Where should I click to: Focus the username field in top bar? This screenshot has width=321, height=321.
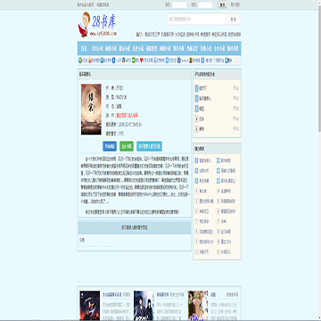179,5
